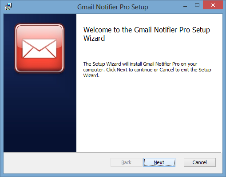
Task: Click the grayed-out maximize button
Action: point(197,5)
